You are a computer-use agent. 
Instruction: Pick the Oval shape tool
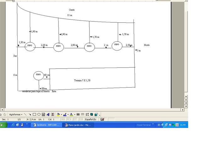[39, 115]
